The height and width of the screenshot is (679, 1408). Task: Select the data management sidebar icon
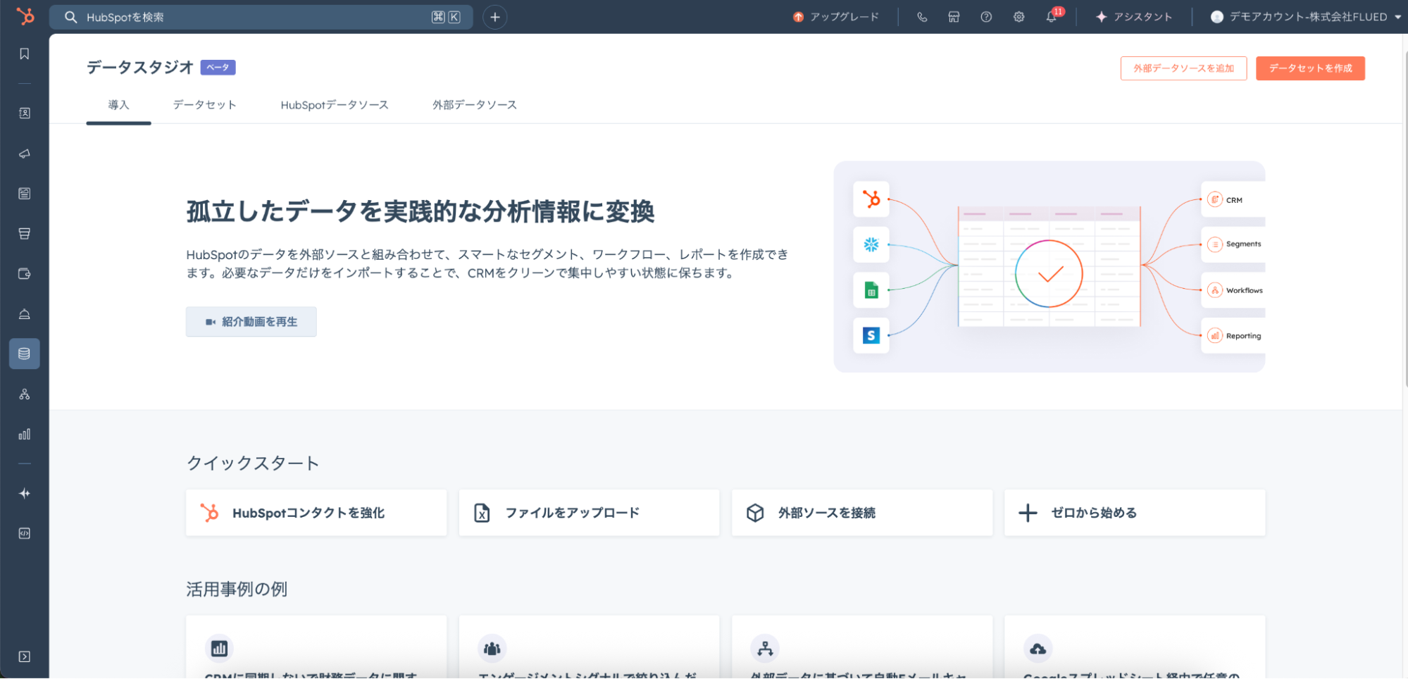tap(25, 354)
